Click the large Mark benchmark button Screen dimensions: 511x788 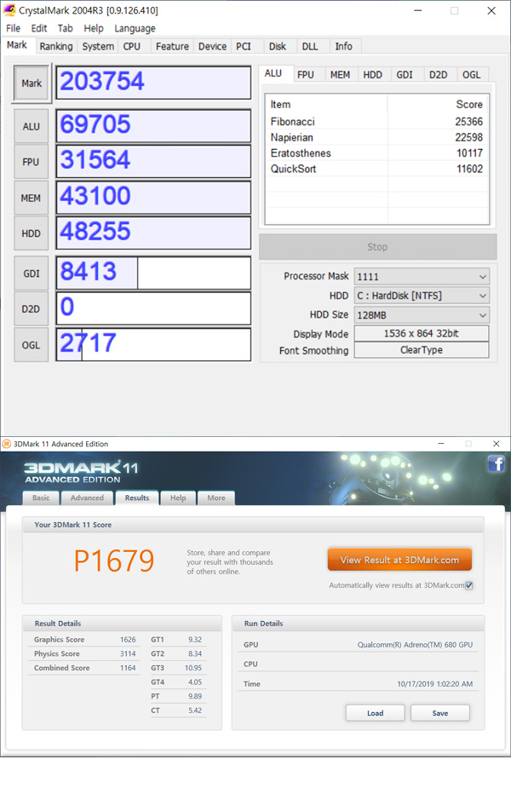tap(32, 83)
